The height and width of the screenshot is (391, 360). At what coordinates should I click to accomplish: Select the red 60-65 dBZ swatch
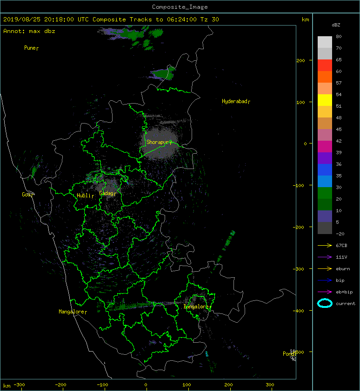point(325,65)
